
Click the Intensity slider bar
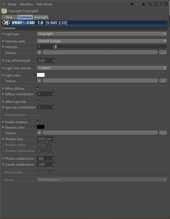[111, 47]
